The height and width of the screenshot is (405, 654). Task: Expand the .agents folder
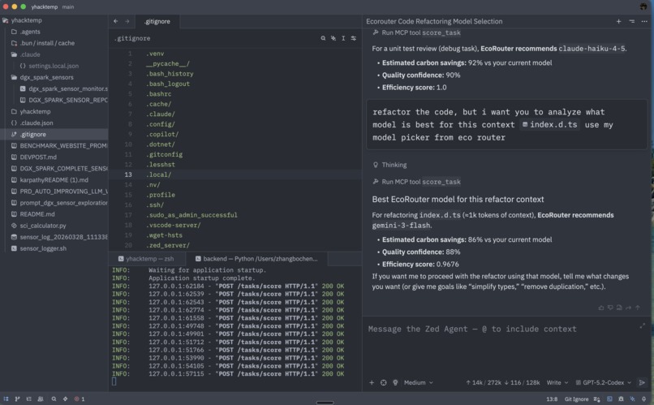(x=30, y=32)
